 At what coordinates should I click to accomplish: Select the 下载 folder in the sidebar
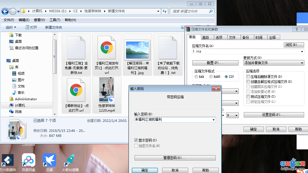(x=18, y=35)
